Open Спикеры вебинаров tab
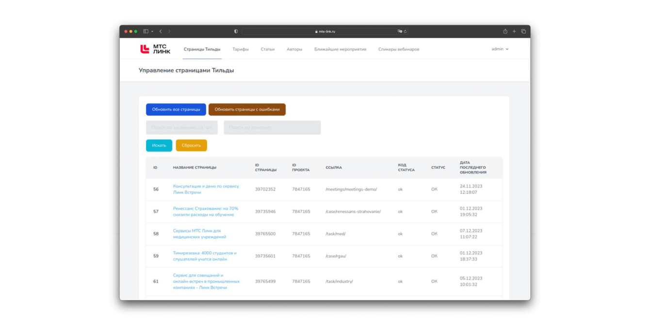The height and width of the screenshot is (334, 650). 399,49
